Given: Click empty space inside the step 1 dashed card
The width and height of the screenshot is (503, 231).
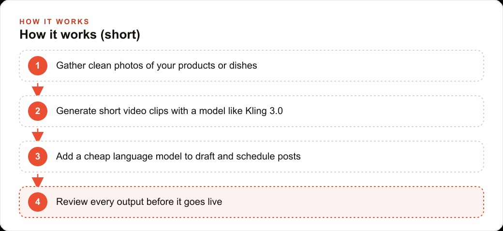Looking at the screenshot, I should tap(369, 66).
